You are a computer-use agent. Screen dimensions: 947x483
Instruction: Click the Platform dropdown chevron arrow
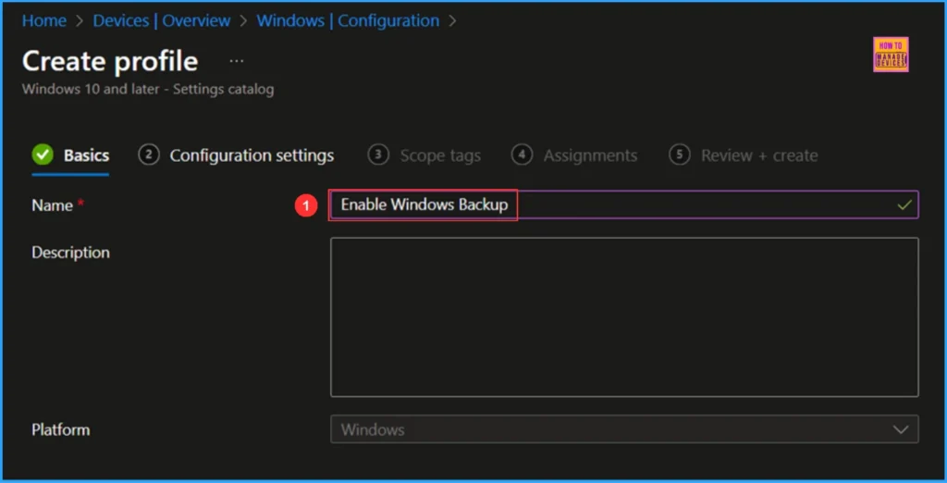pos(900,430)
